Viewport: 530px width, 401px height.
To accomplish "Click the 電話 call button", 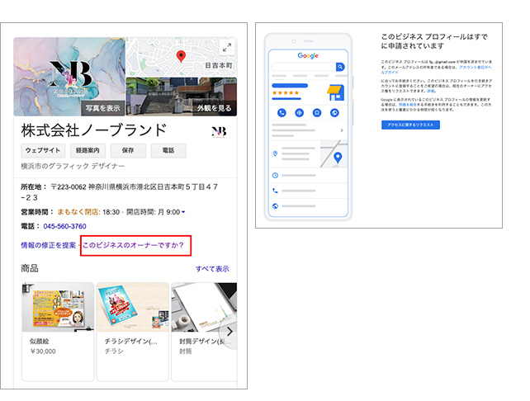I will point(168,151).
